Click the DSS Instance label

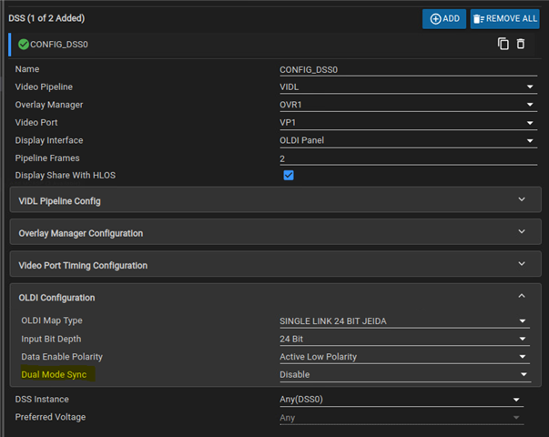42,399
